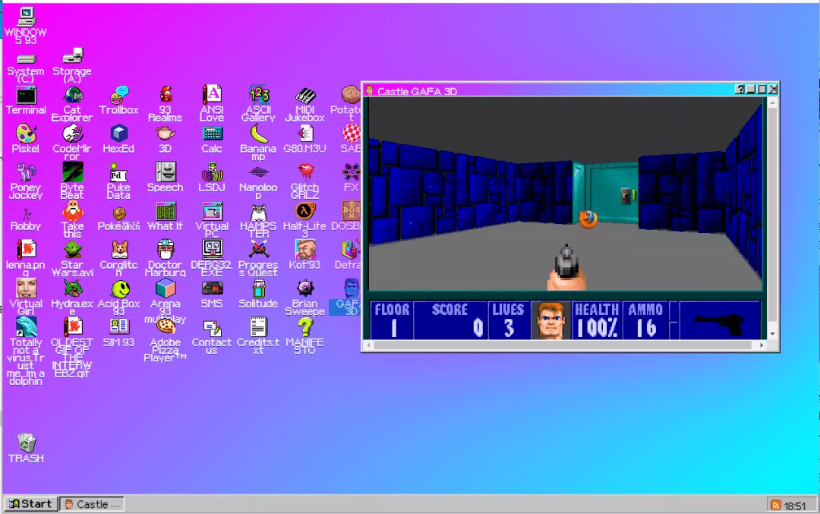
Task: Open the Trollbox chat icon
Action: (x=119, y=96)
